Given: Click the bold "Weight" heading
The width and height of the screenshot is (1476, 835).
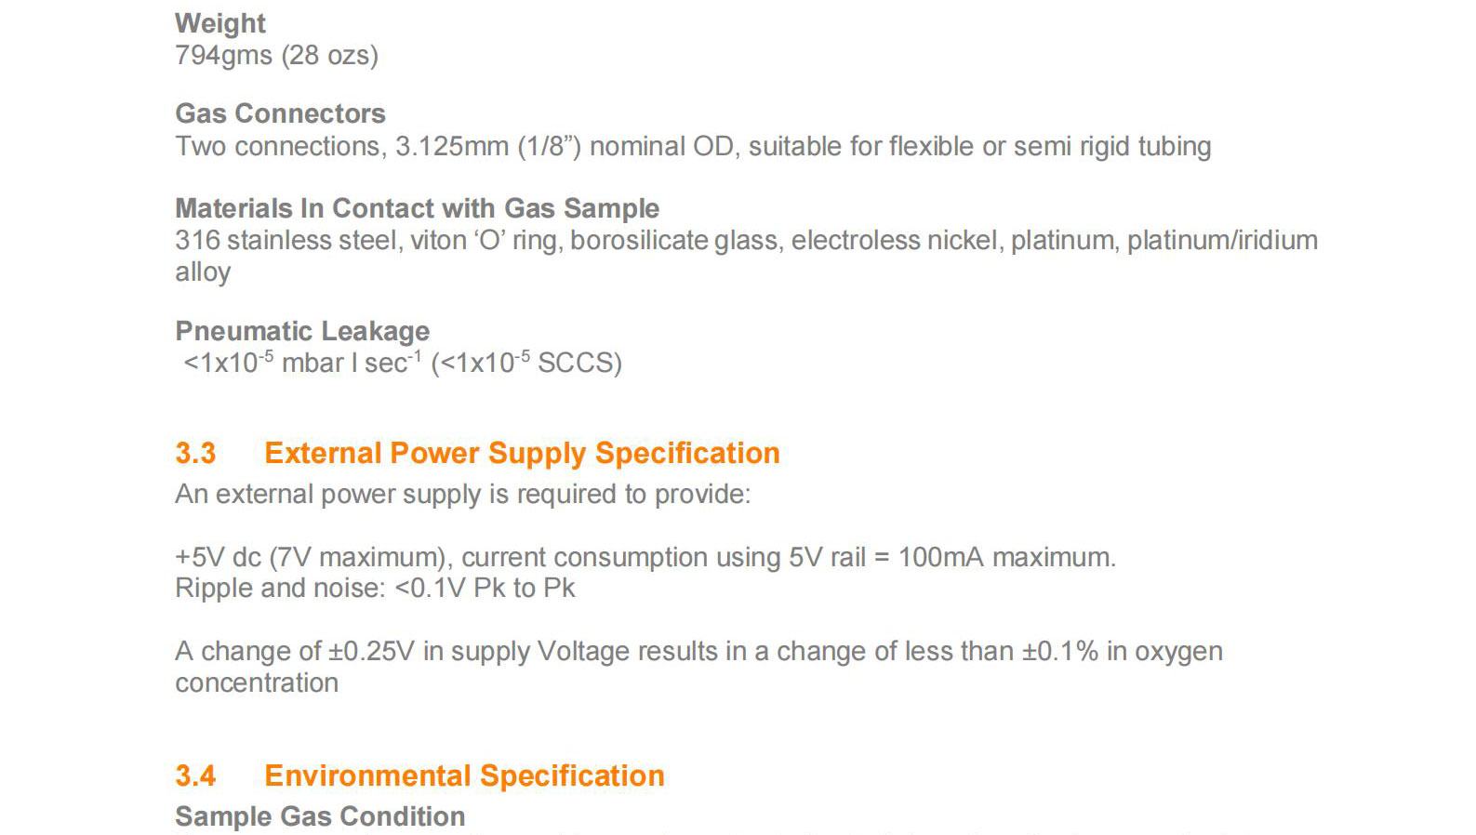Looking at the screenshot, I should 220,23.
